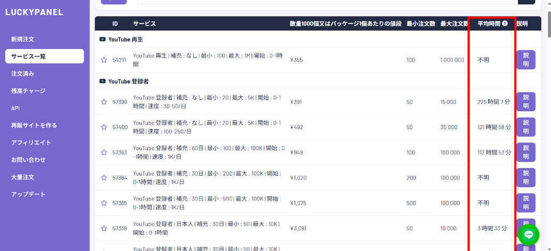Click the service ID 57338 text
The image size is (551, 251).
pos(120,229)
